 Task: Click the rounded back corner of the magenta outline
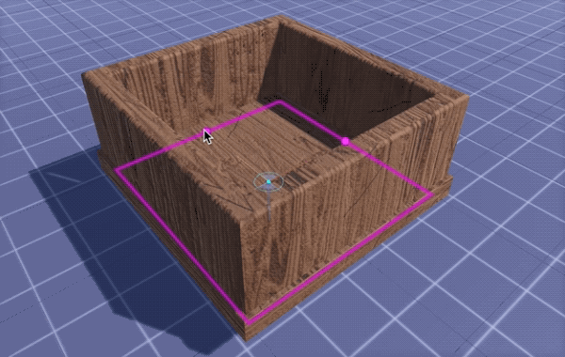click(x=280, y=102)
